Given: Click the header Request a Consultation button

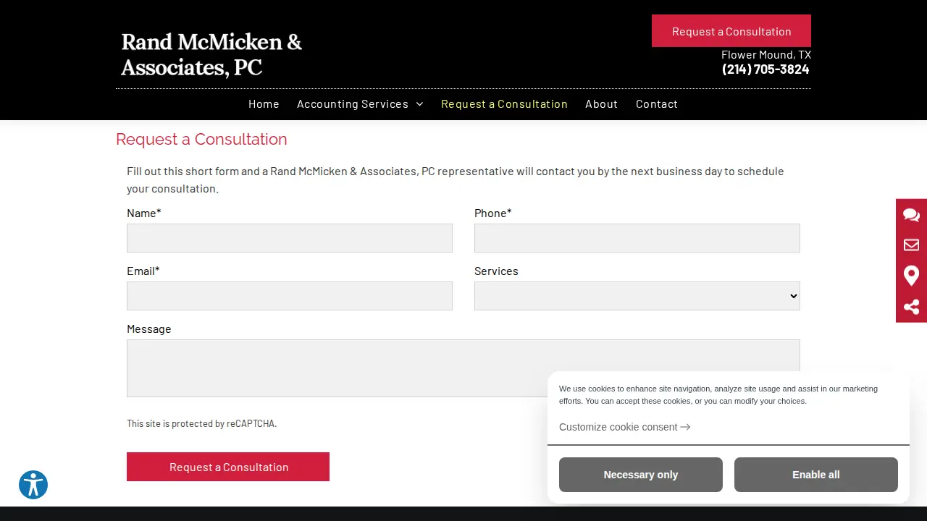Looking at the screenshot, I should pos(731,31).
